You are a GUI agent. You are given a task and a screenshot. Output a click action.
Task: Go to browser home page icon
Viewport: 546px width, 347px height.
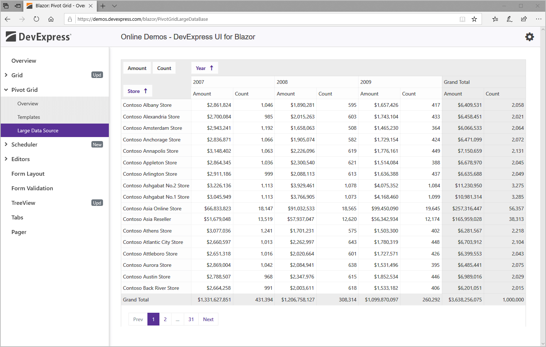51,19
